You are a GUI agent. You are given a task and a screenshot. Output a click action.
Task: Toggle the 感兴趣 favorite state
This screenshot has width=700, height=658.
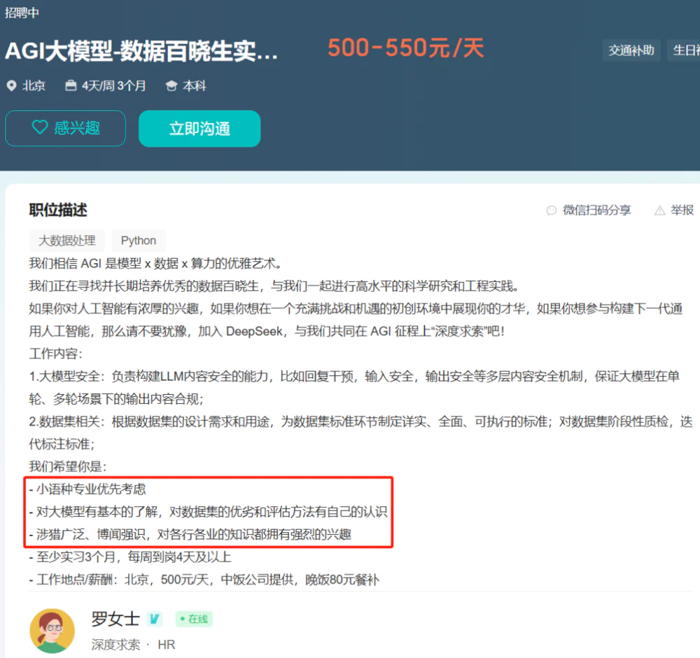pyautogui.click(x=65, y=128)
